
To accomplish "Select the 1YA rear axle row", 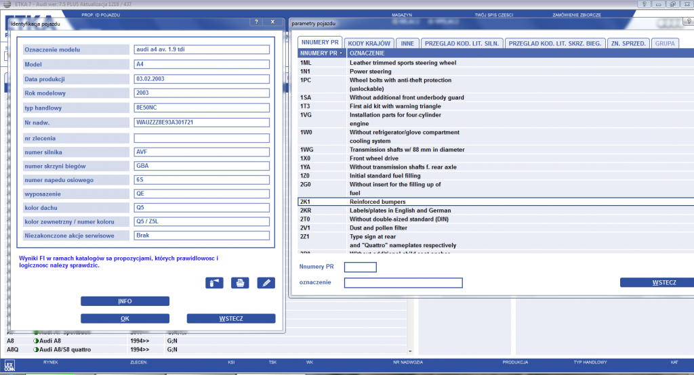I will (495, 167).
